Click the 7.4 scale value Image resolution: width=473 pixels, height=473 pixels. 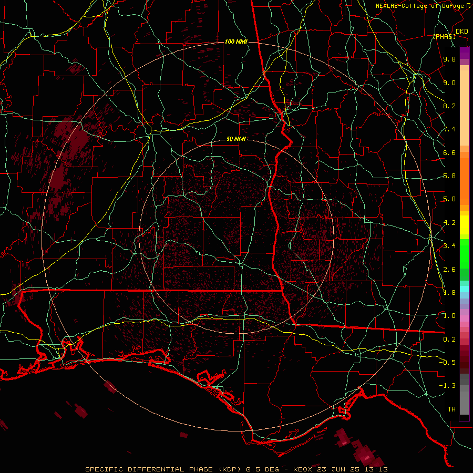[x=449, y=129]
